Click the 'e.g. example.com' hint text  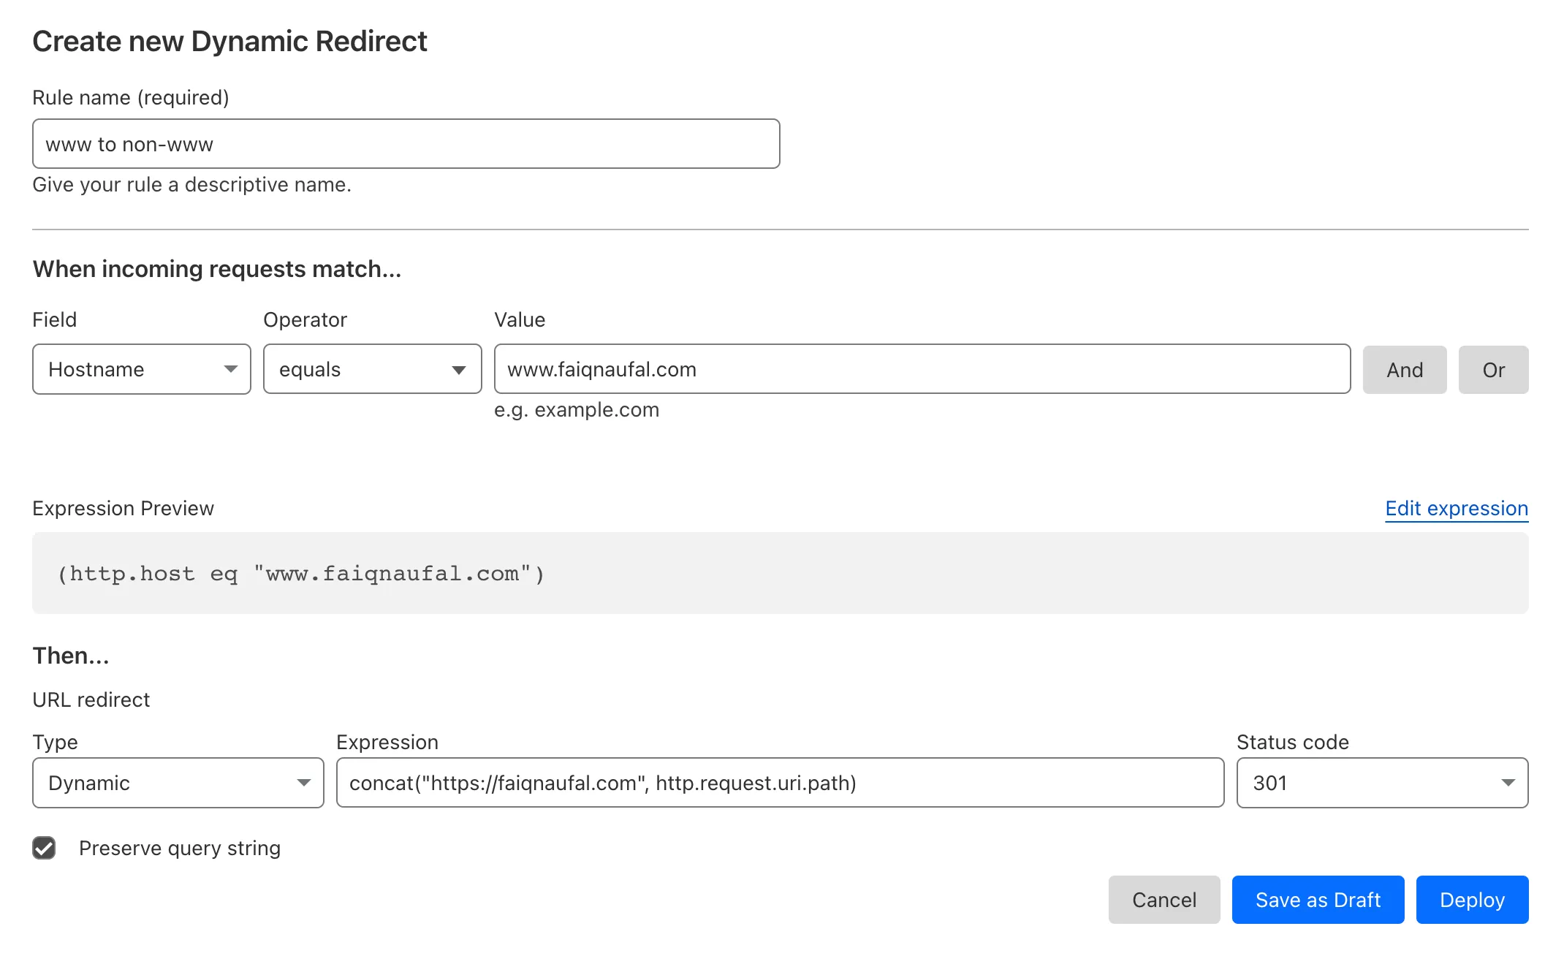click(577, 410)
